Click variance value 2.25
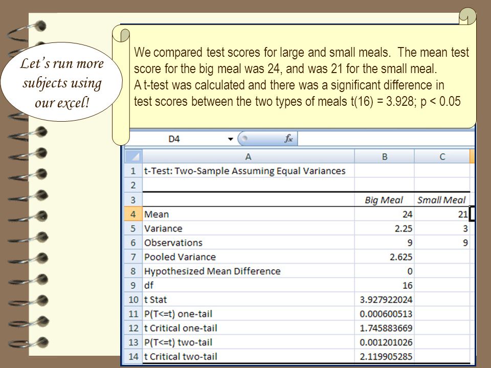Image resolution: width=491 pixels, height=368 pixels. pos(384,228)
